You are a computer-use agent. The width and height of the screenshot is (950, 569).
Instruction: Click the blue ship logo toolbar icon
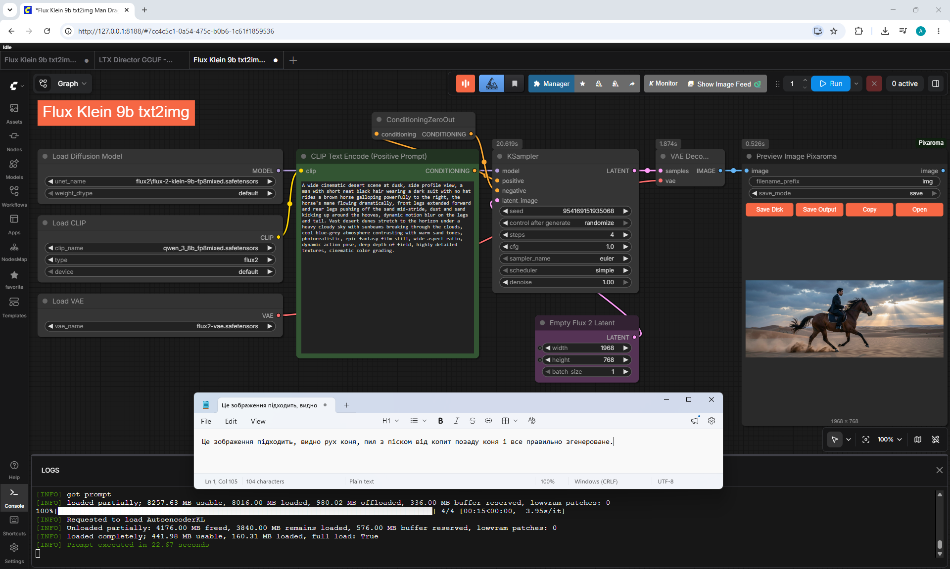tap(491, 84)
